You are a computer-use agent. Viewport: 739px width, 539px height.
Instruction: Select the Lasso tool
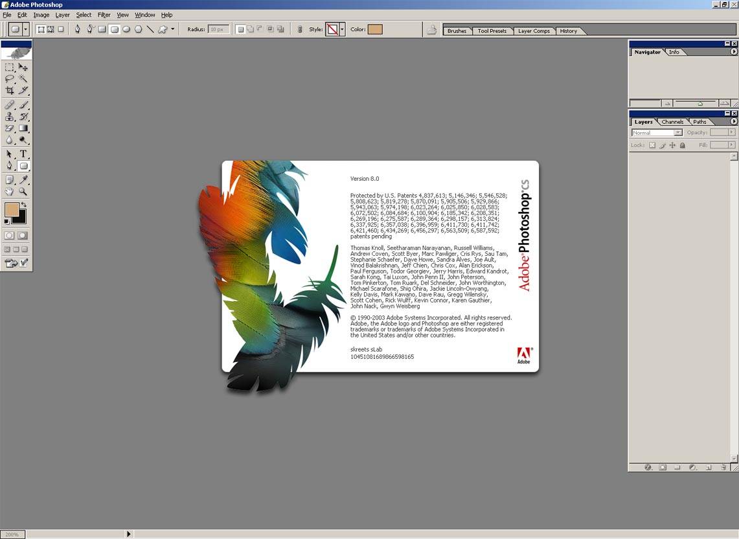point(10,79)
